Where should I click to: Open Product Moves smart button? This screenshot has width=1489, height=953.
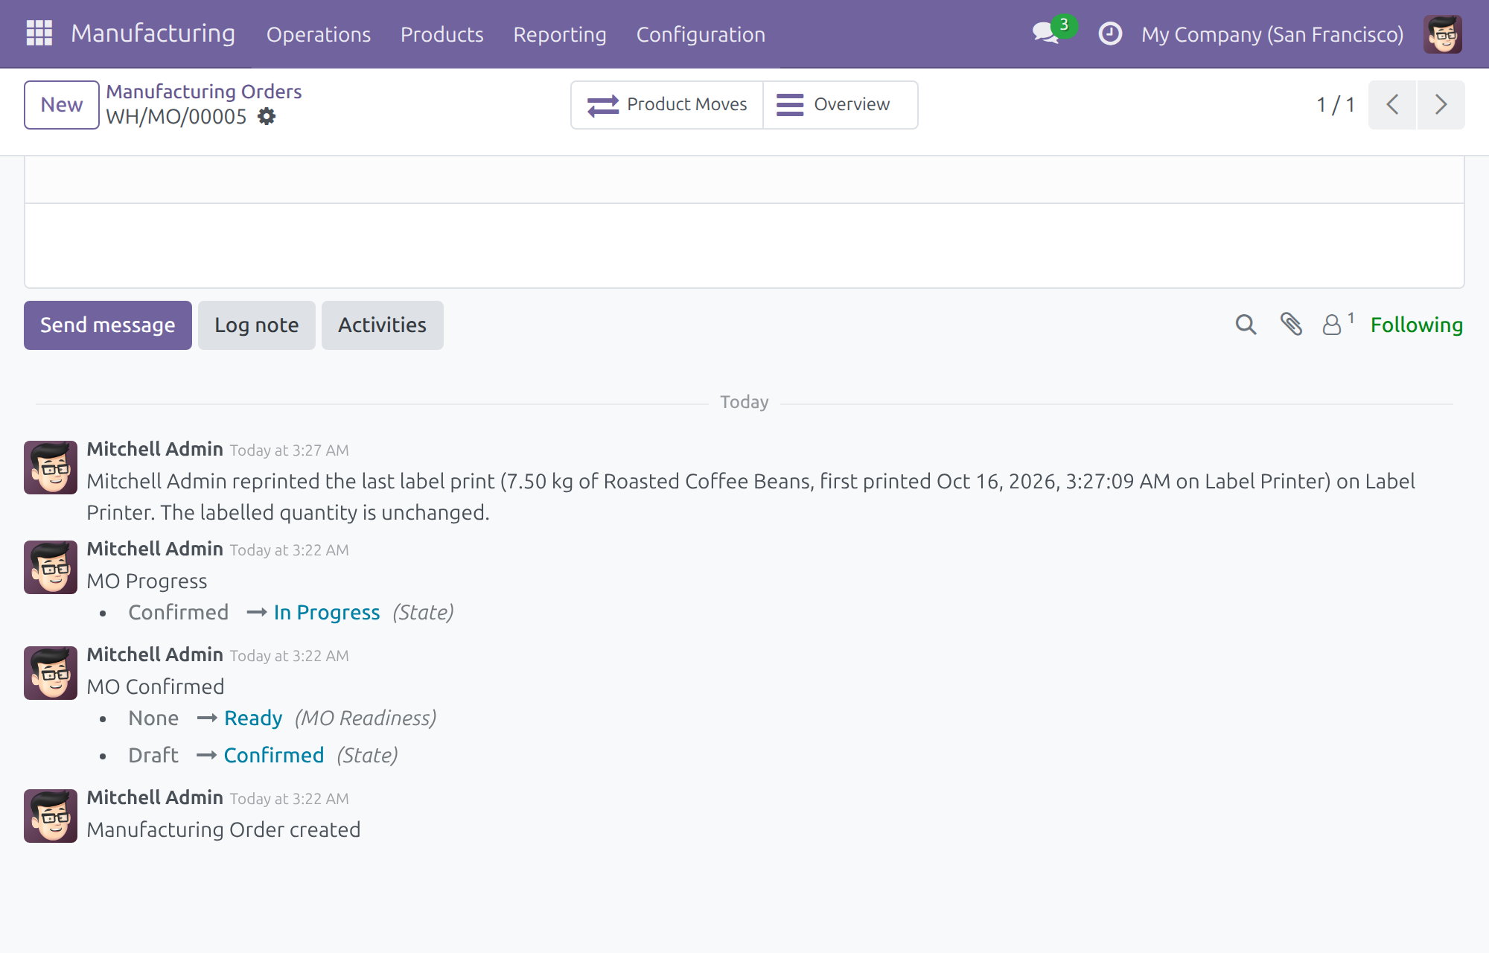(667, 105)
